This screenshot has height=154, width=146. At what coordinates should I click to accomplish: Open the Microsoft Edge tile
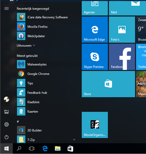point(95,30)
